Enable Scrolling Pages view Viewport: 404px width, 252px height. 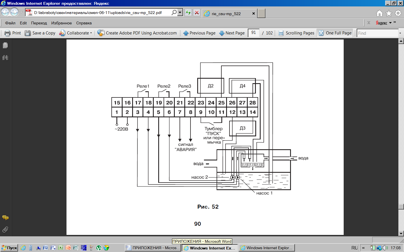point(297,33)
